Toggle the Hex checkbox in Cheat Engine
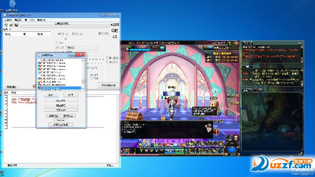The height and width of the screenshot is (177, 315). tap(57, 43)
